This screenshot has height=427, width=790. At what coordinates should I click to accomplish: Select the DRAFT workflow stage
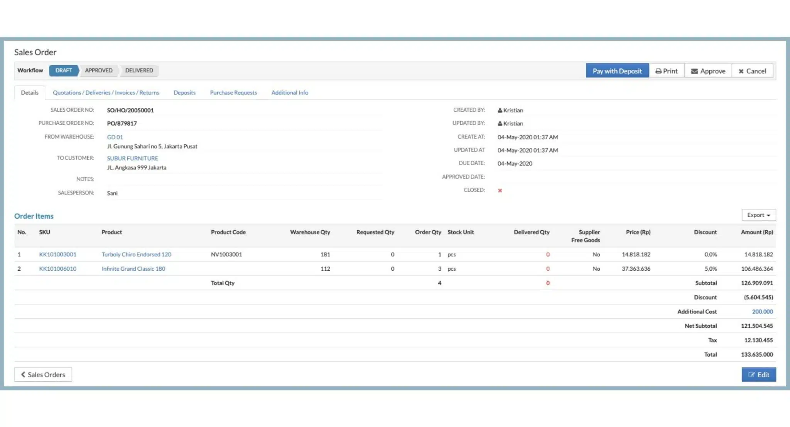[x=64, y=70]
